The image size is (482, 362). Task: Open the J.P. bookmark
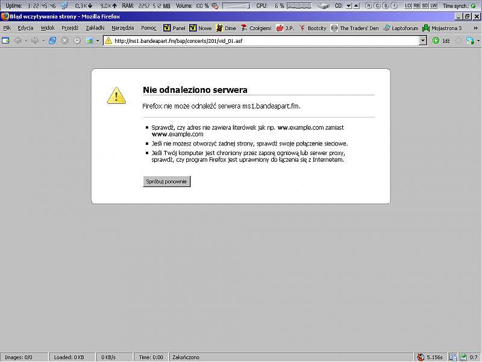pyautogui.click(x=285, y=28)
